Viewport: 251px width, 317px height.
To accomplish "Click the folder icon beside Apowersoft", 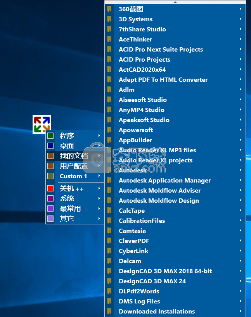I will pos(109,130).
